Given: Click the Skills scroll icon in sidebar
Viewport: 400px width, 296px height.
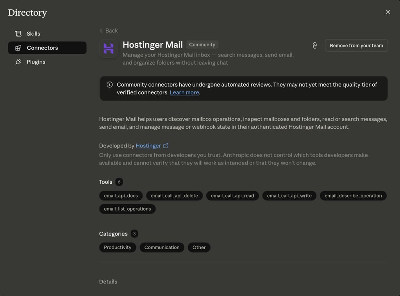Looking at the screenshot, I should 18,34.
